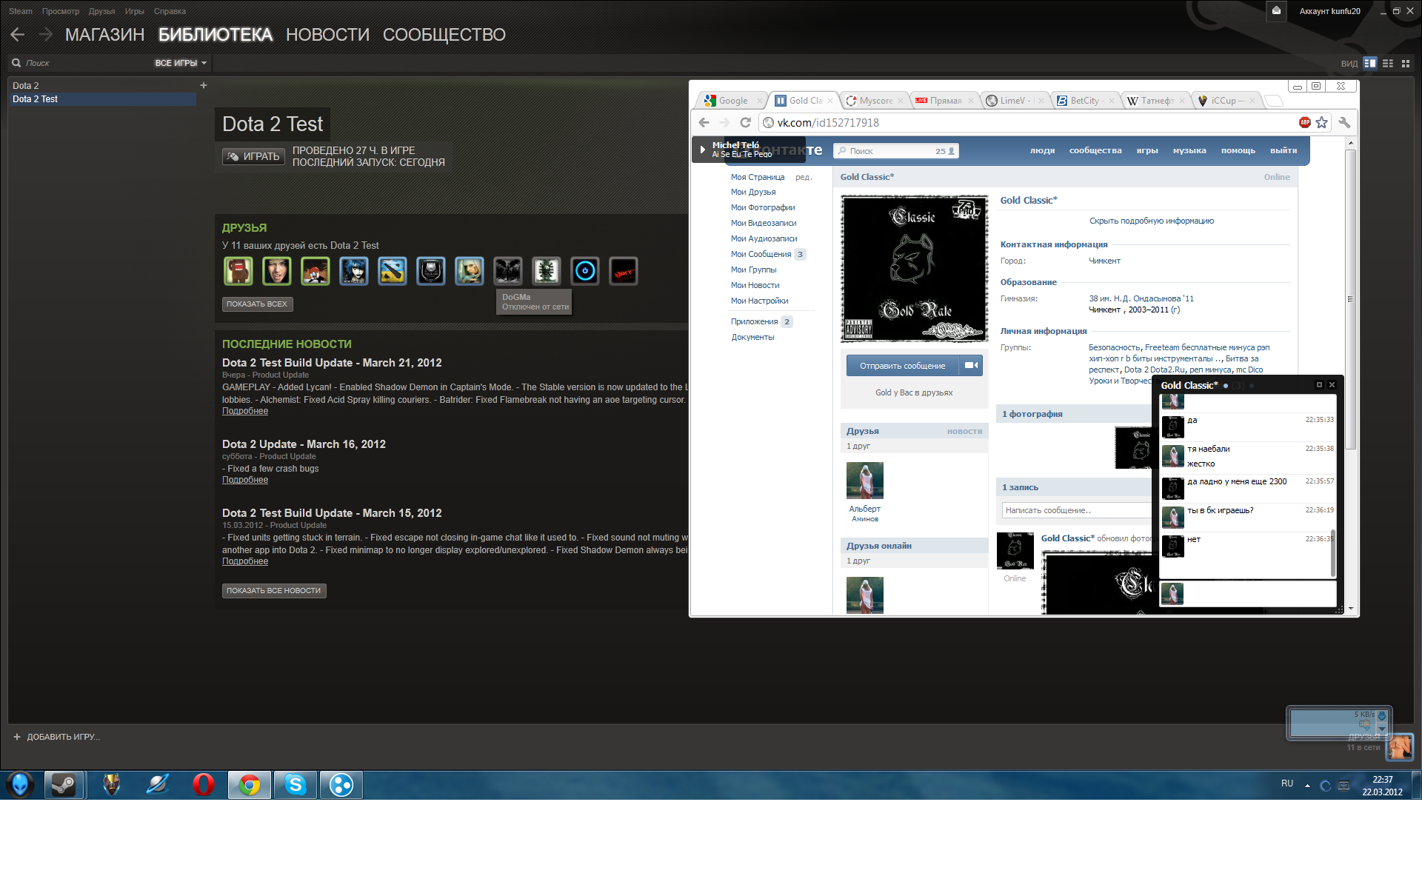Click the chat popup scrollbar
This screenshot has height=896, width=1422.
click(x=1333, y=553)
